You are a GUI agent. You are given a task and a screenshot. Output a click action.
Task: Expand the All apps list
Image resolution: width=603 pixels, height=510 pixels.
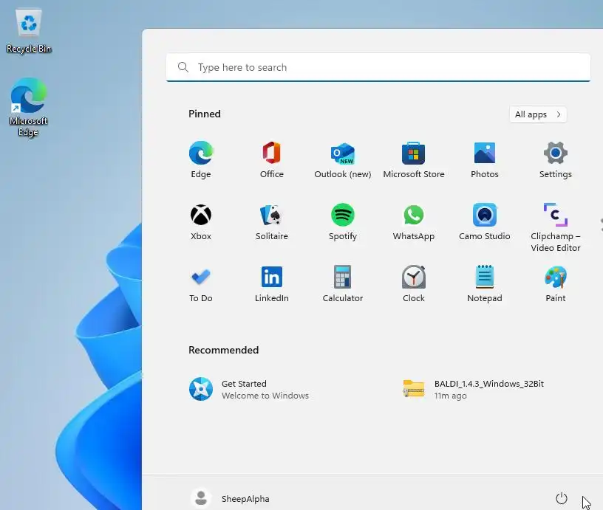(538, 114)
